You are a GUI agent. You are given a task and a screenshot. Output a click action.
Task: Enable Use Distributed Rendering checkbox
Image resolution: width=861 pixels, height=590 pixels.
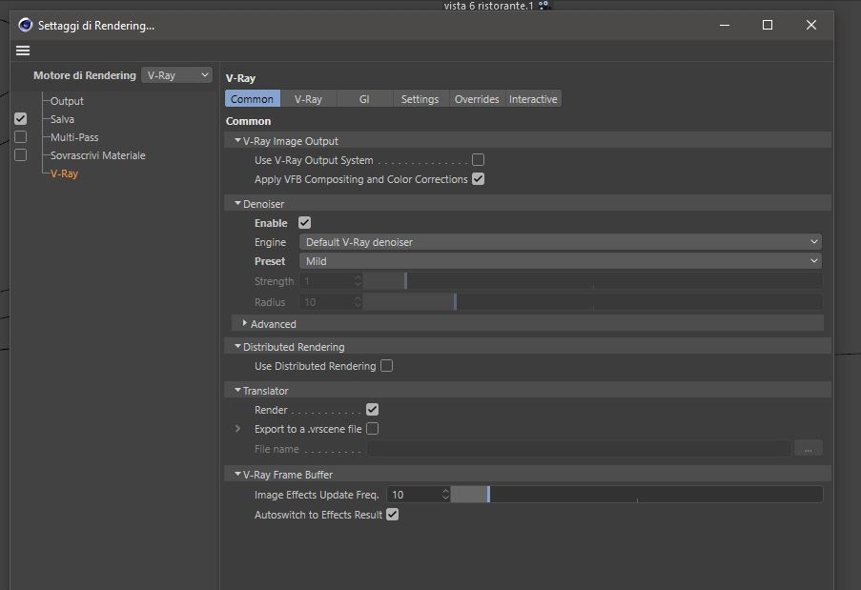tap(386, 365)
